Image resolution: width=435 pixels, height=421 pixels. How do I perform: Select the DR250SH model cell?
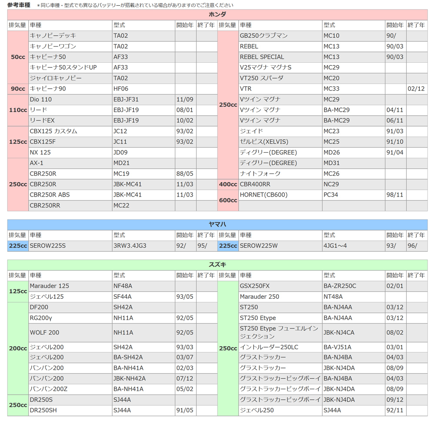click(x=70, y=410)
